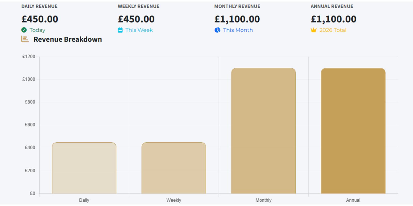Click the Monthly revenue bar
Screen dimensions: 413x206
263,131
